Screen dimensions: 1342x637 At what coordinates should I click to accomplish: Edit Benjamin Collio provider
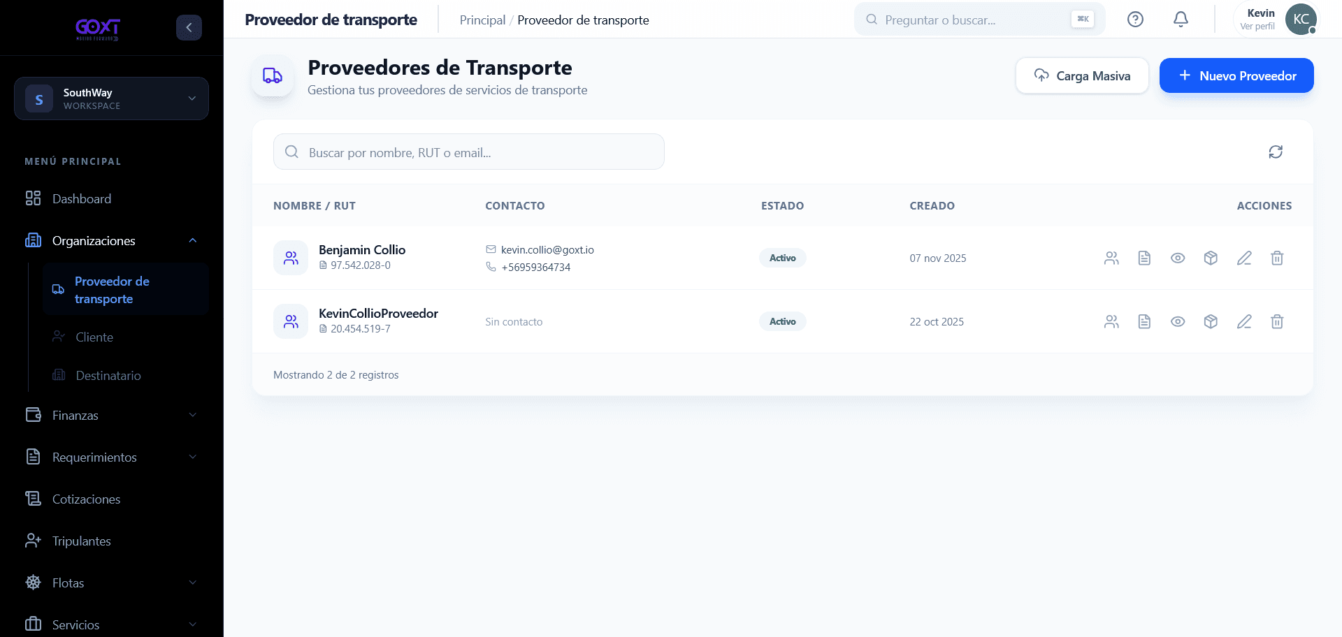point(1244,258)
